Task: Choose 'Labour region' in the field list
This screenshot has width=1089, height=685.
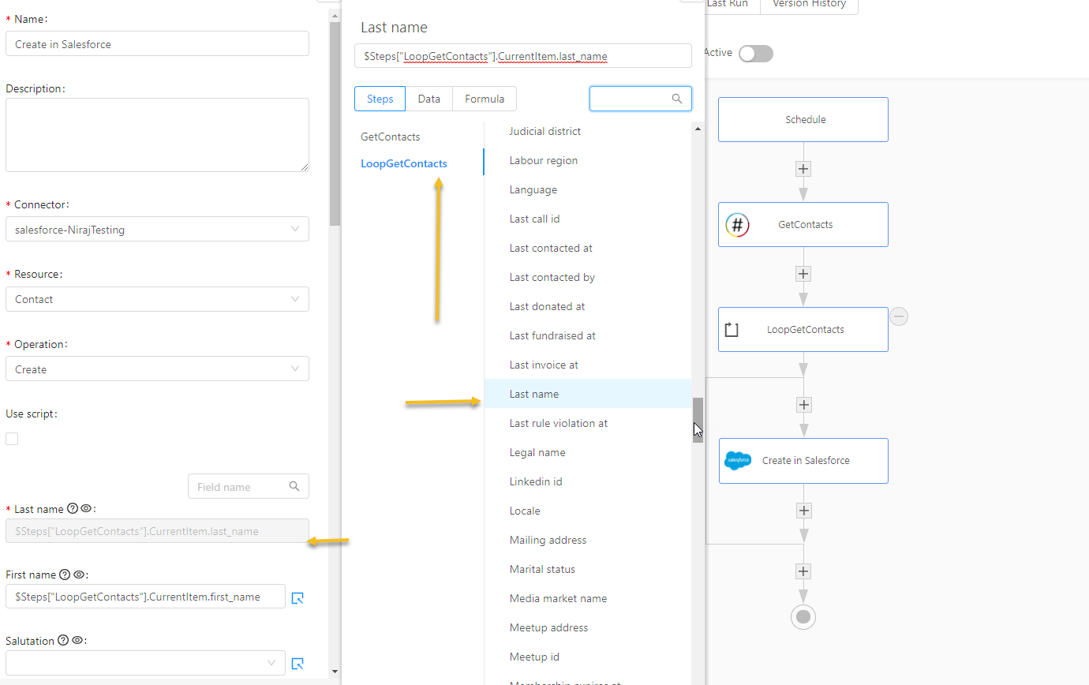Action: click(588, 160)
